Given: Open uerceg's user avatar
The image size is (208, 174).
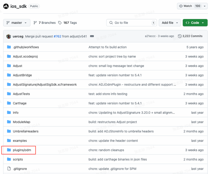Looking at the screenshot, I should click(x=9, y=36).
